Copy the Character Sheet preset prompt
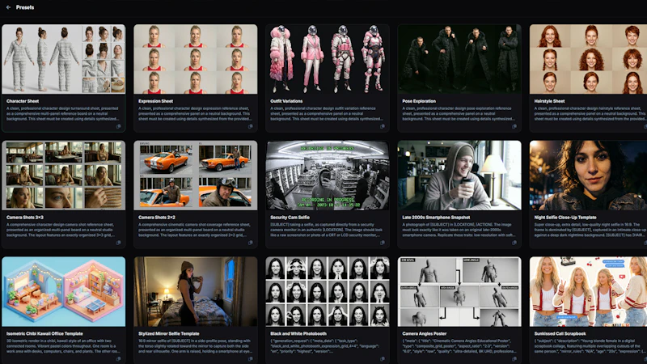This screenshot has height=364, width=647. tap(118, 127)
